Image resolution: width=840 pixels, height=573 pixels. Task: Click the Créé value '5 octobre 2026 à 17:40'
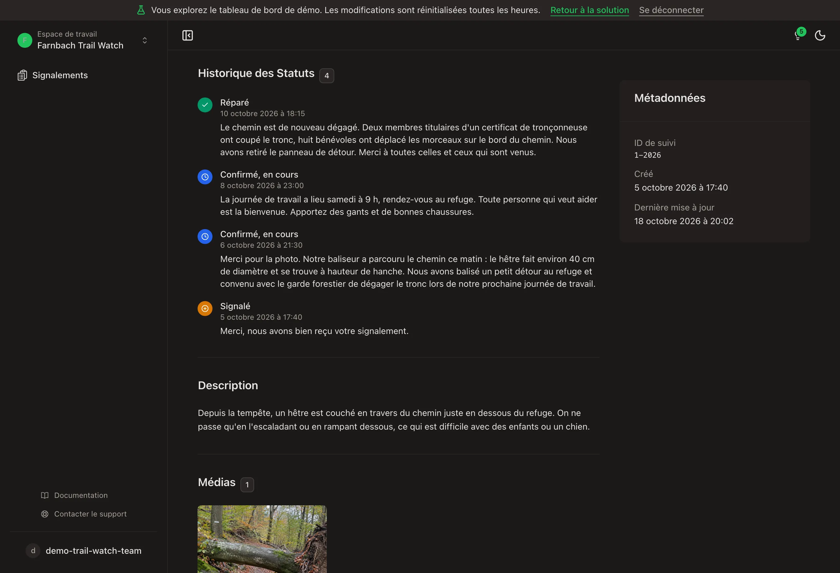(x=681, y=187)
